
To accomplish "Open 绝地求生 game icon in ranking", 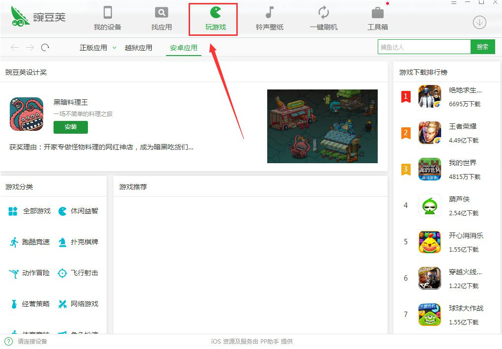I will tap(430, 96).
